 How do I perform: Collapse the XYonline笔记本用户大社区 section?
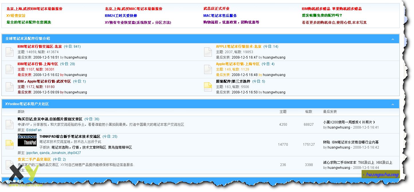[x=393, y=105]
